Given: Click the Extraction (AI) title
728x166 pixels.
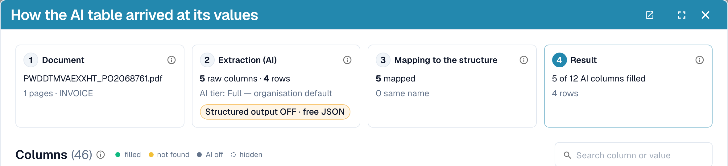Looking at the screenshot, I should click(247, 60).
